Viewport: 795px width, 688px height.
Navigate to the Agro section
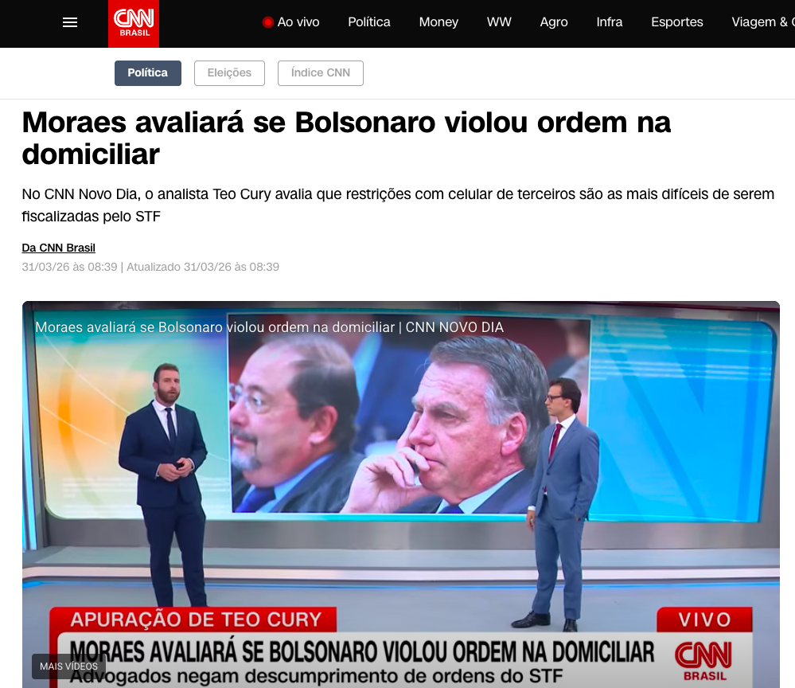coord(554,22)
